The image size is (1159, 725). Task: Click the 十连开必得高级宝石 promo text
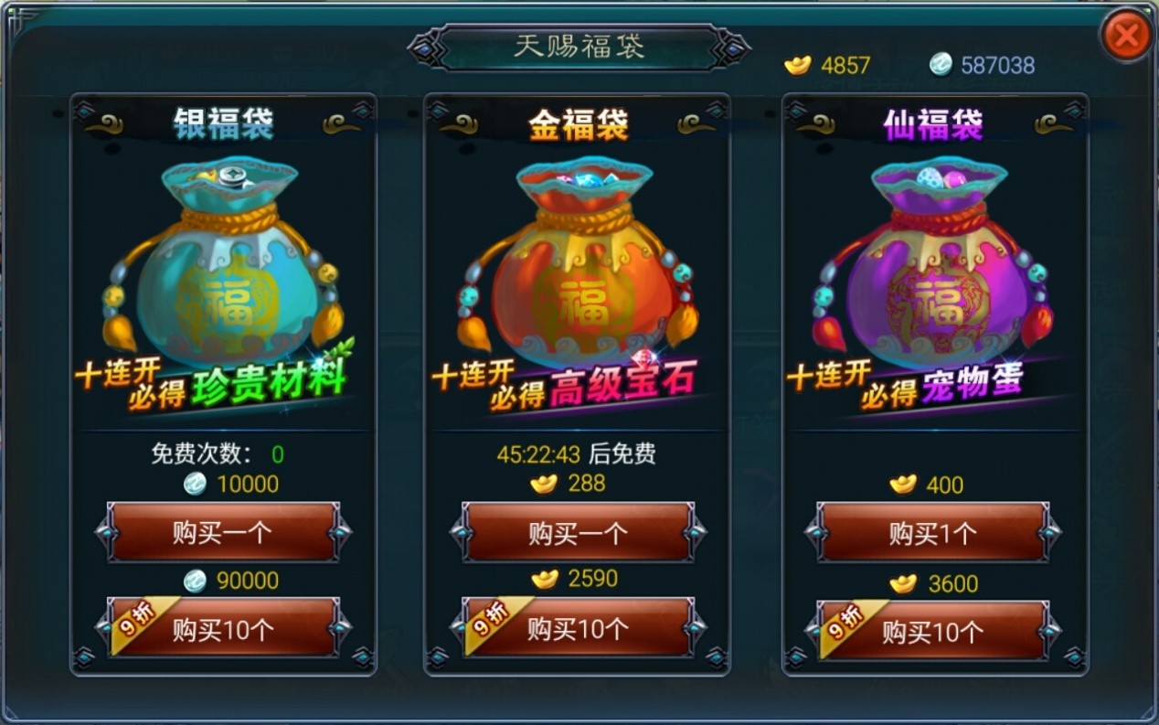[564, 384]
